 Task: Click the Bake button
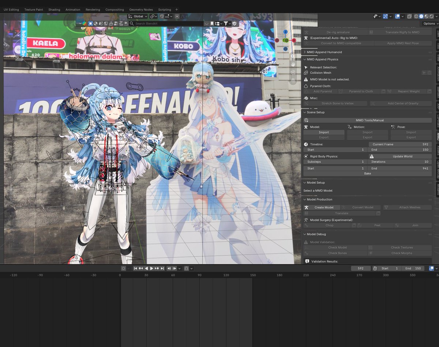[x=368, y=173]
